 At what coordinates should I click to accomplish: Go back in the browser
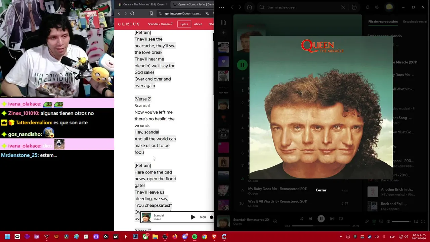click(x=119, y=13)
